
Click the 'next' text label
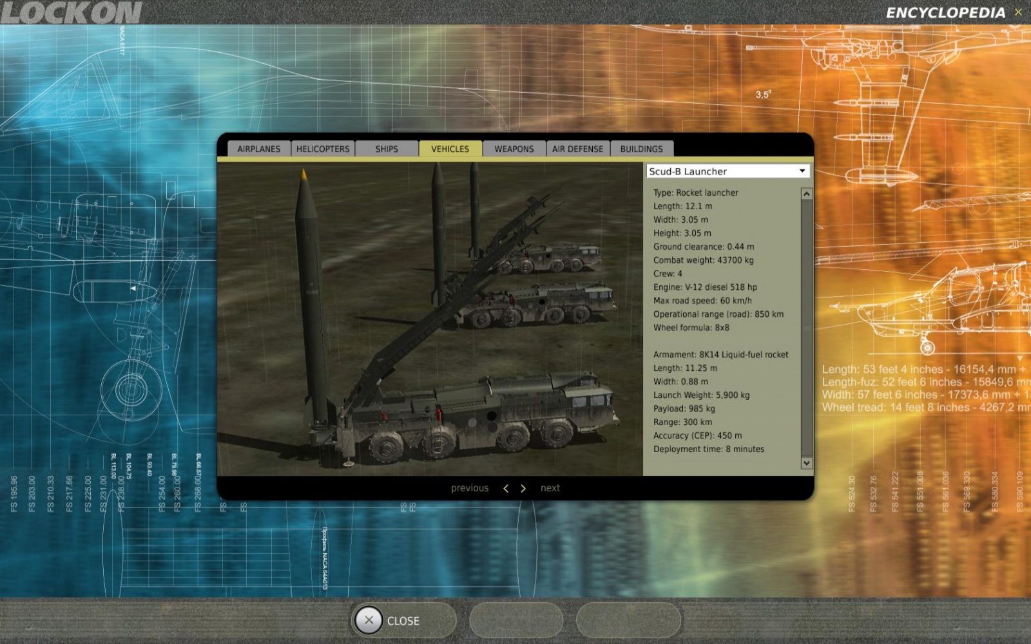(x=550, y=488)
